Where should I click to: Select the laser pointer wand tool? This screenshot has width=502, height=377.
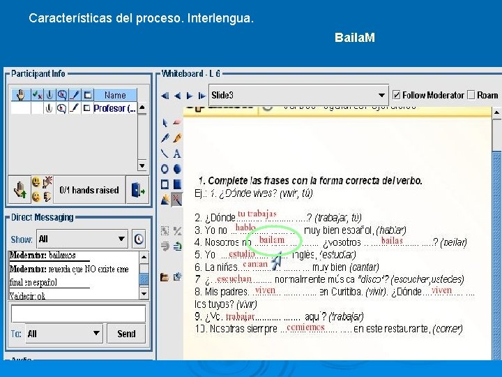click(177, 200)
